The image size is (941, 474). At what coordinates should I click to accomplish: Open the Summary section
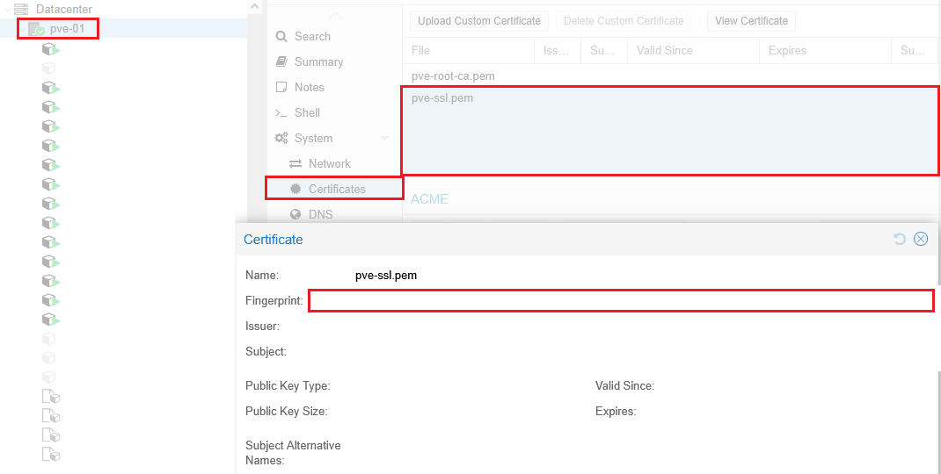click(x=318, y=61)
